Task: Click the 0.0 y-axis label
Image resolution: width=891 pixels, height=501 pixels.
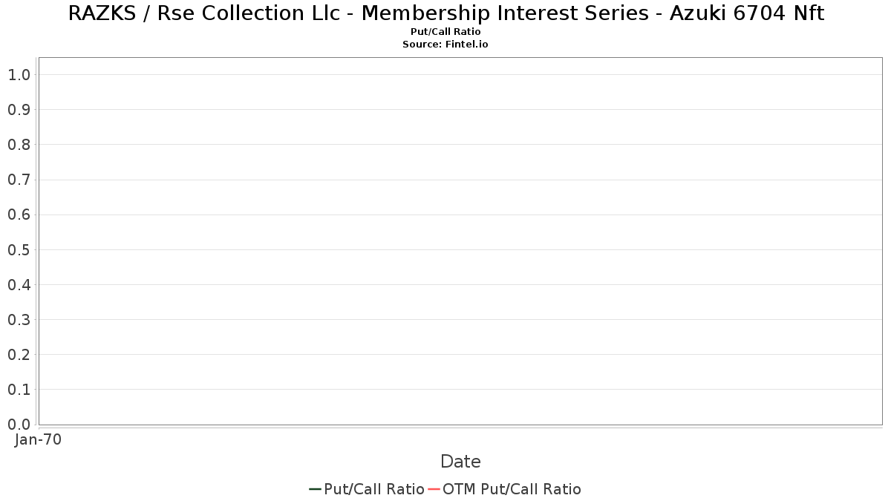Action: [x=19, y=425]
